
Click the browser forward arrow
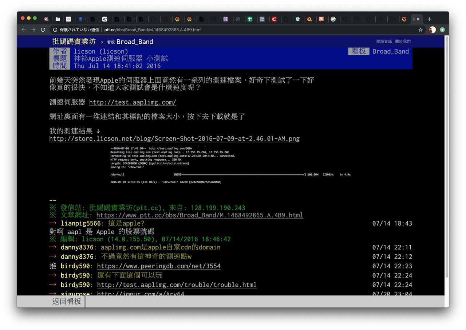33,30
